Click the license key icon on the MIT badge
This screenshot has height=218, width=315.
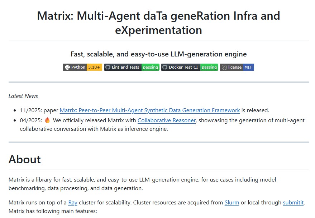224,67
